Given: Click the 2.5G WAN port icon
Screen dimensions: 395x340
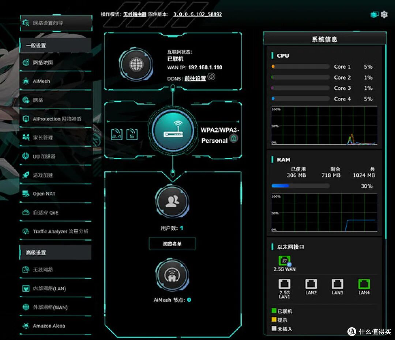Looking at the screenshot, I should pyautogui.click(x=285, y=260).
